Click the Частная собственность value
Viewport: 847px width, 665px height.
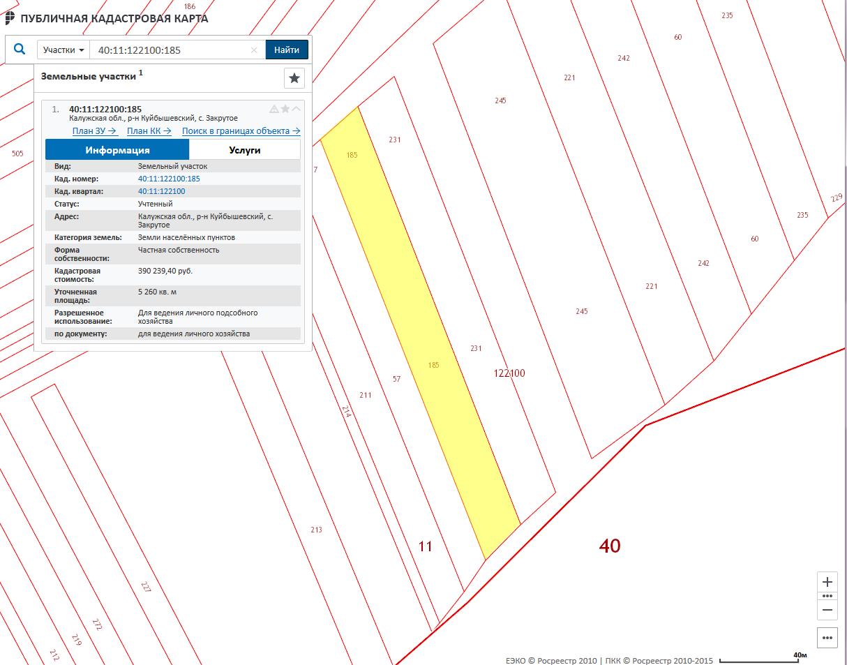point(179,250)
